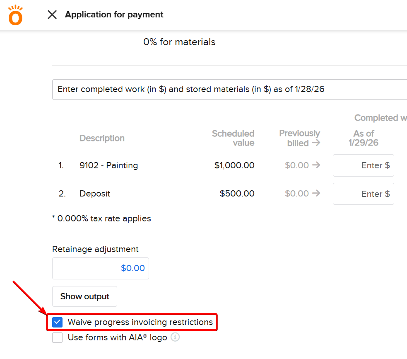Screen dimensions: 407x359
Task: Uncheck Waive progress invoicing restrictions
Action: tap(58, 322)
